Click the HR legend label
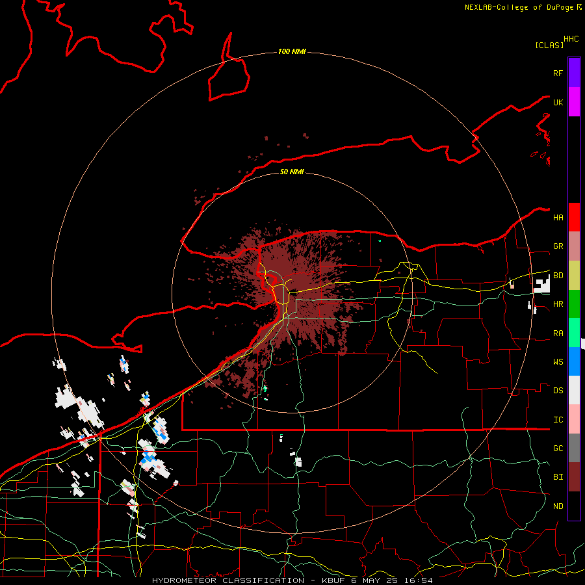Image resolution: width=585 pixels, height=585 pixels. [x=558, y=304]
